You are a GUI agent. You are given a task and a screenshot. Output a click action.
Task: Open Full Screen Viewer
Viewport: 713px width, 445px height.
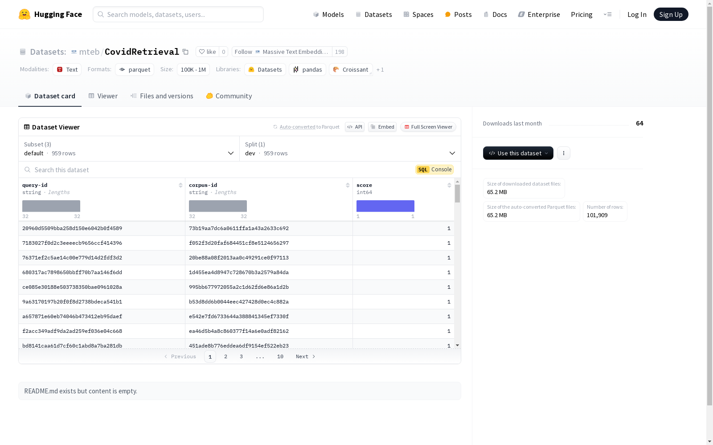coord(428,127)
